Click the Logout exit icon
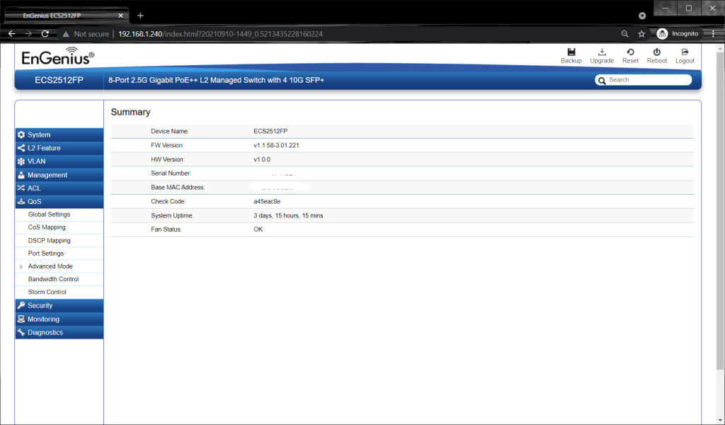This screenshot has width=725, height=425. point(685,52)
